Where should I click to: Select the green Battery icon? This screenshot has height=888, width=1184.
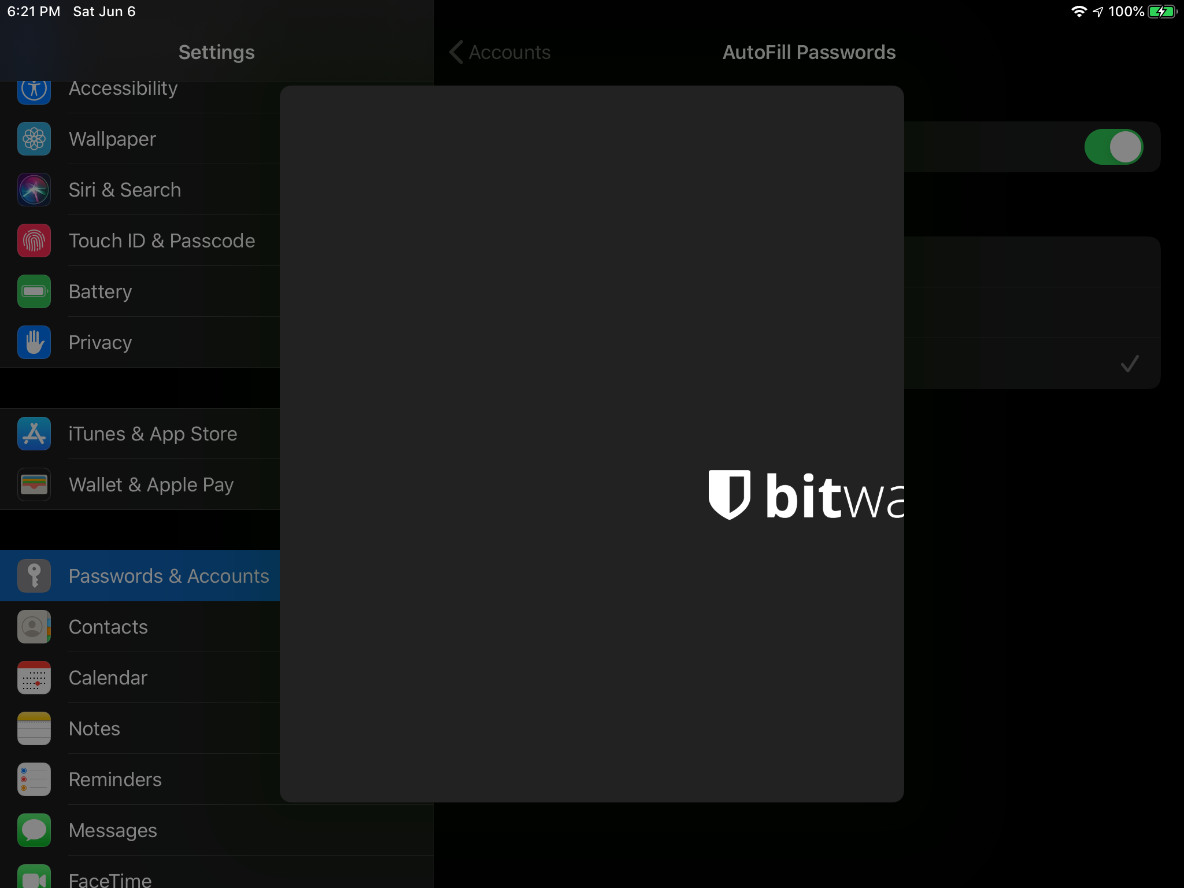pyautogui.click(x=34, y=291)
